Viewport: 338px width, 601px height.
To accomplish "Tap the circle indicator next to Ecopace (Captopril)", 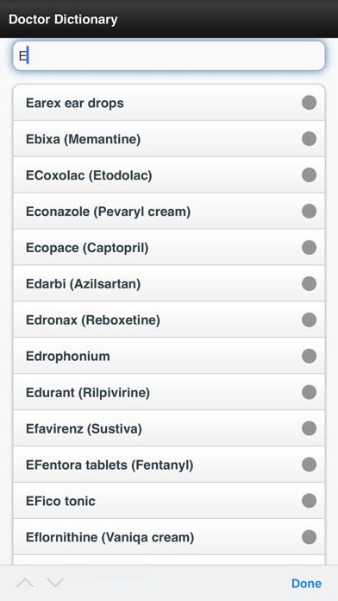I will (x=309, y=247).
